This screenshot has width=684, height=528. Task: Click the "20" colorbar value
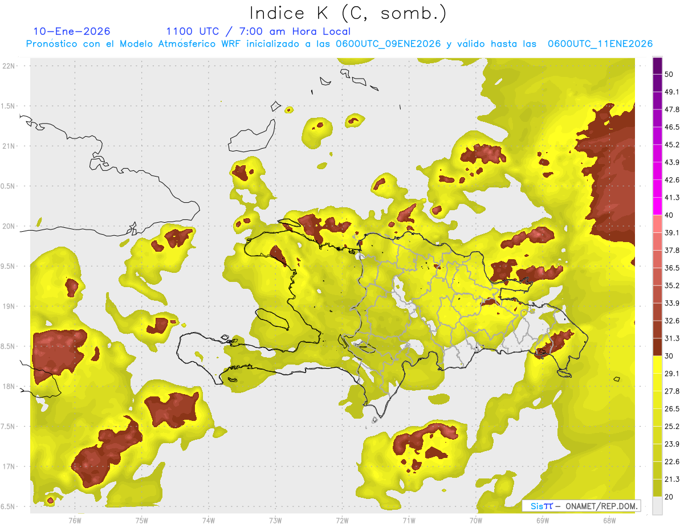pos(669,497)
